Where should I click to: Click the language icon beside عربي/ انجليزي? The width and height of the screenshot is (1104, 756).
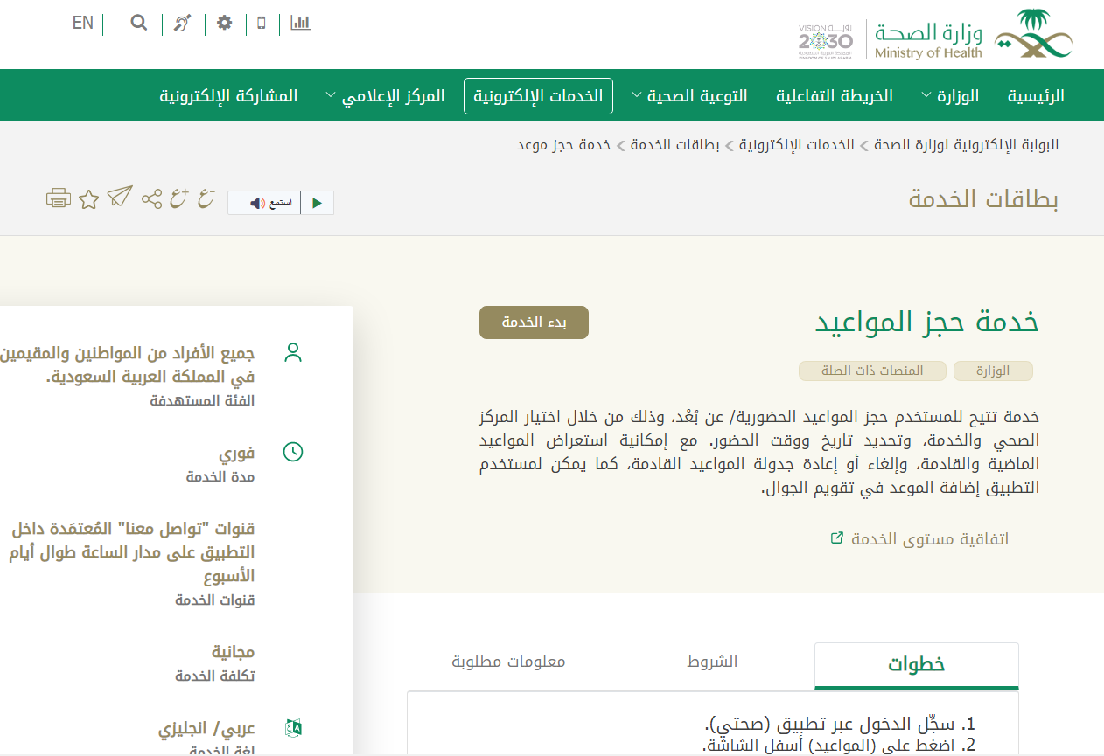(293, 727)
